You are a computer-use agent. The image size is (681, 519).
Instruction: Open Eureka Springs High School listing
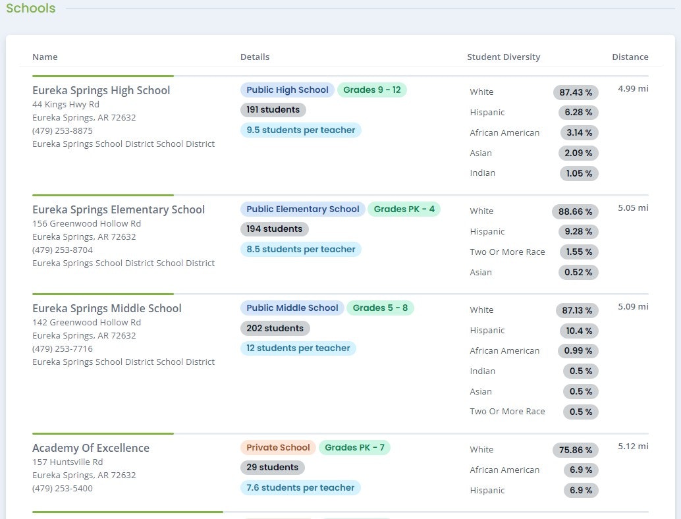tap(101, 90)
